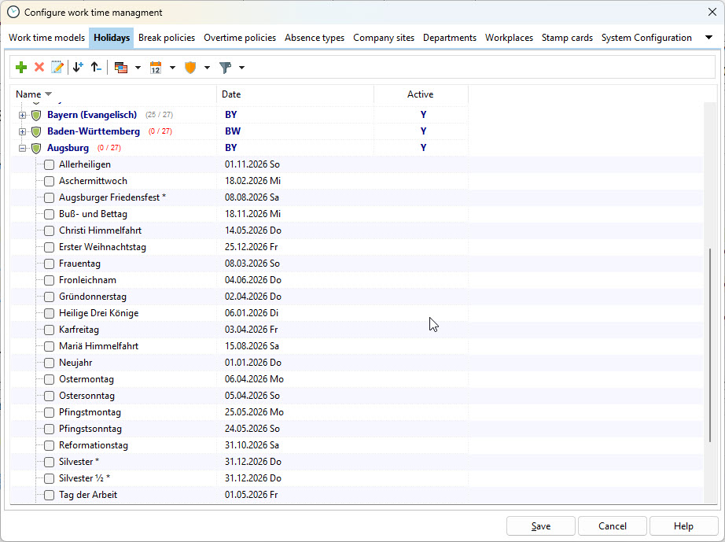Click the orange shield toolbar icon
The image size is (725, 542).
coord(190,68)
